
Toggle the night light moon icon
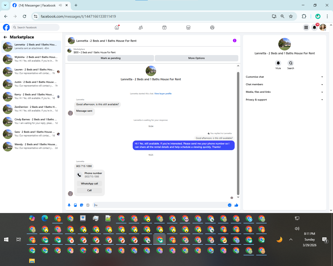pyautogui.click(x=279, y=240)
